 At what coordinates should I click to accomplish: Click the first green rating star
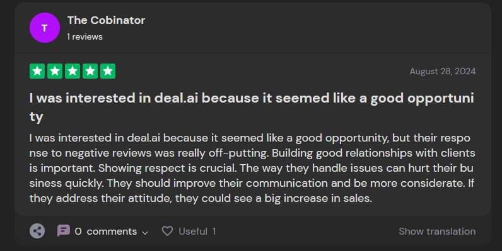click(37, 71)
